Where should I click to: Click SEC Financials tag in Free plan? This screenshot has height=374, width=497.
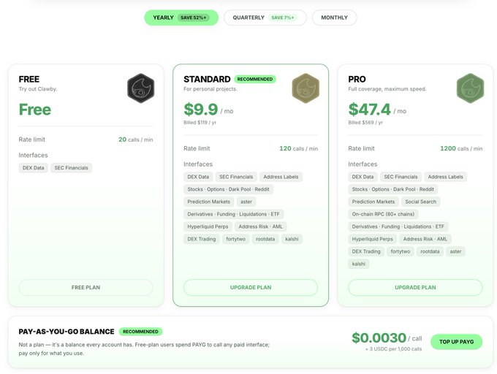72,168
